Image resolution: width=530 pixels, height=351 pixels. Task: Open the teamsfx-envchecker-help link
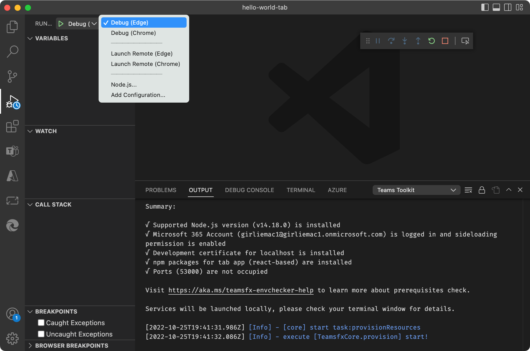point(241,290)
